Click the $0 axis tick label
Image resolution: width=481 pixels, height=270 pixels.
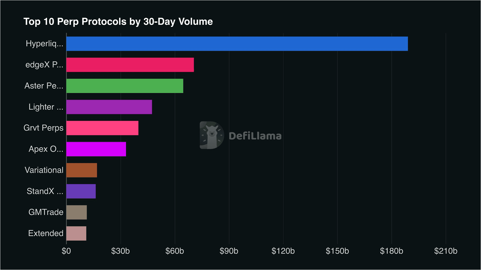[66, 251]
